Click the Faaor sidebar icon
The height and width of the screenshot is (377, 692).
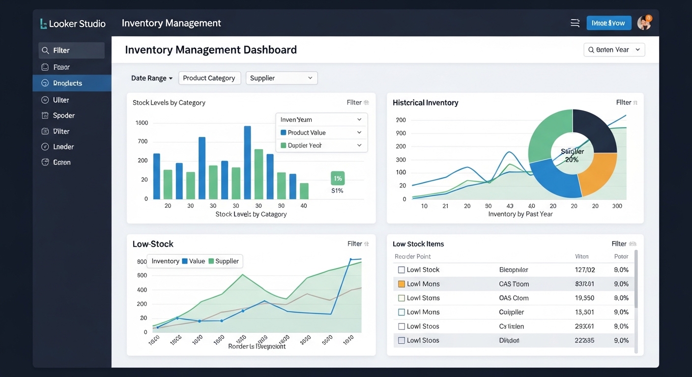(x=45, y=67)
